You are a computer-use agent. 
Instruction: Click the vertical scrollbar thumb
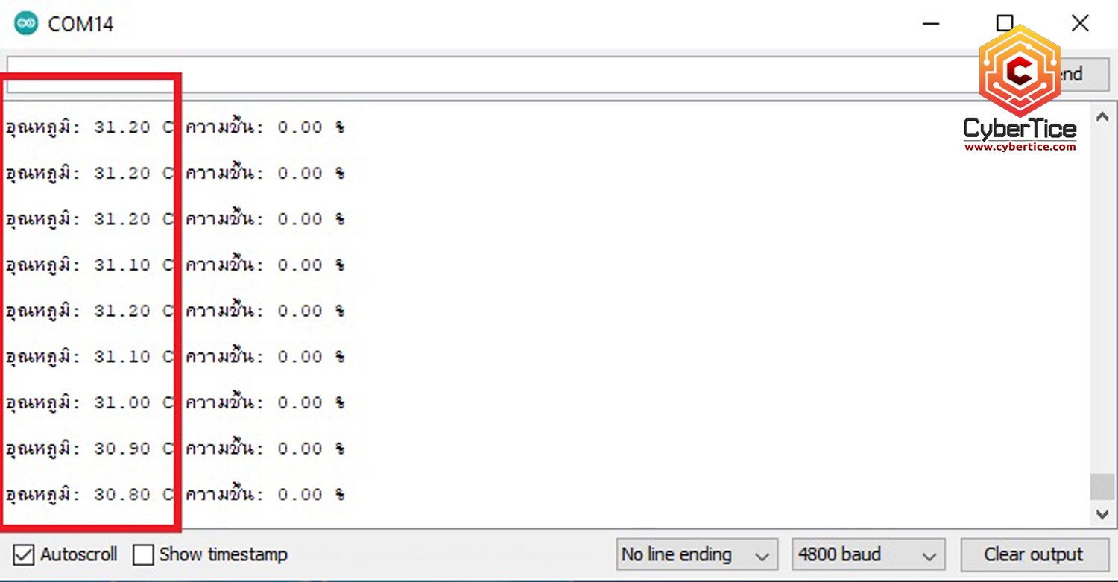coord(1102,487)
